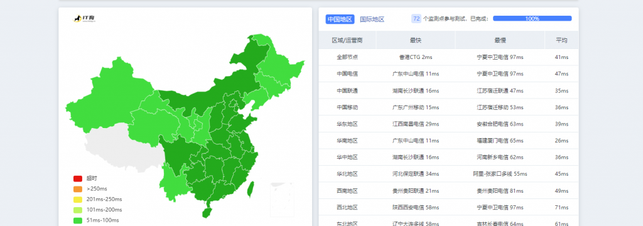Switch to the 国际地区 tab

(x=372, y=19)
